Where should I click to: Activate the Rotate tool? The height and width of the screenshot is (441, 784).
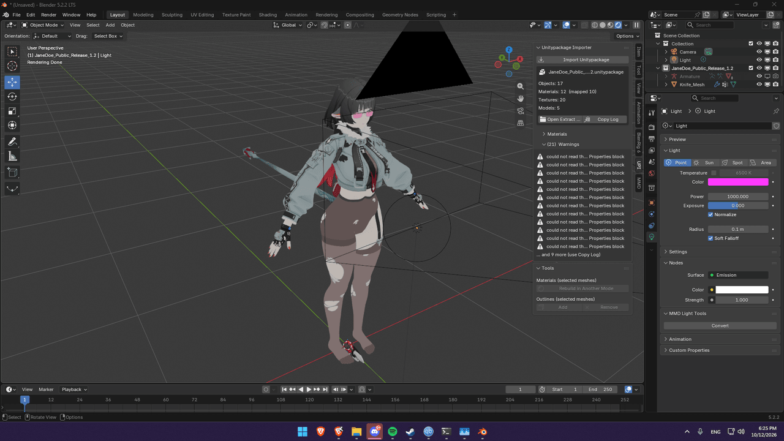[x=12, y=97]
